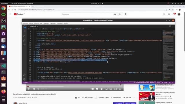Click the Pesquisar search field

[x=87, y=14]
